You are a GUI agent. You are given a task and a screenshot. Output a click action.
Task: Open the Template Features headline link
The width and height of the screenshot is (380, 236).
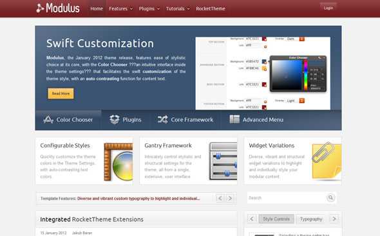[x=138, y=199]
